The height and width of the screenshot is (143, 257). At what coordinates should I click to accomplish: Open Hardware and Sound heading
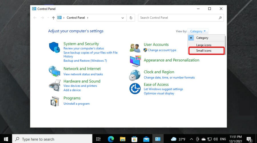82,81
